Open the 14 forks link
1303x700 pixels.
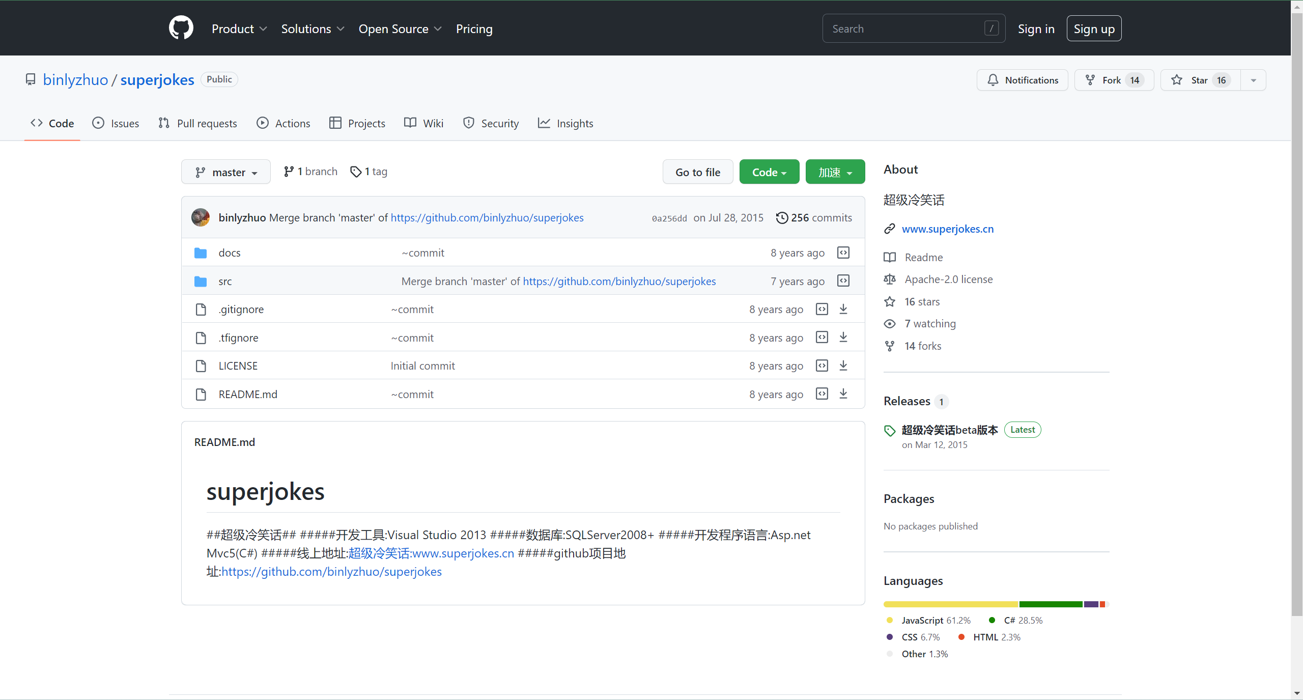tap(923, 346)
